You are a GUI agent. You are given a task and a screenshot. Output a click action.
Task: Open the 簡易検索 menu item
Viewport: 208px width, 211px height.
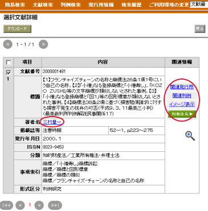pyautogui.click(x=15, y=5)
